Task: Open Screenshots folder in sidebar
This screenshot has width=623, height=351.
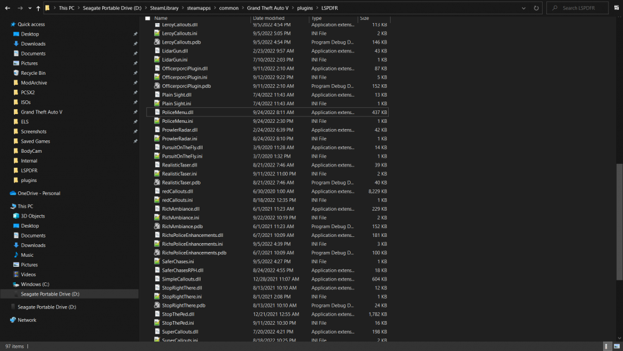Action: [34, 132]
